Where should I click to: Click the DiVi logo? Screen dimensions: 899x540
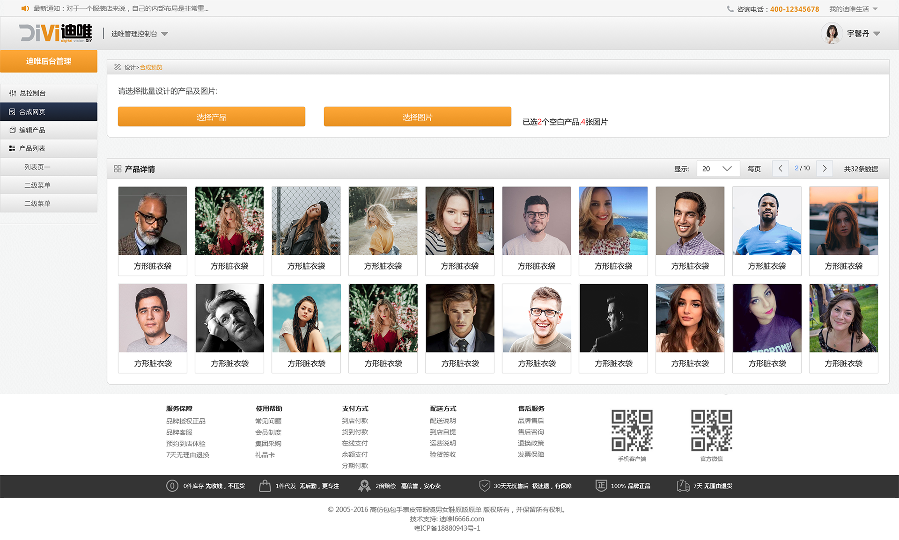(55, 33)
